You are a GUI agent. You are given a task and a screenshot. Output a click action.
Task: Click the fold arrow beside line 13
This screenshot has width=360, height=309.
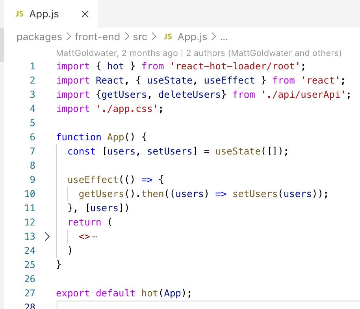pos(46,236)
